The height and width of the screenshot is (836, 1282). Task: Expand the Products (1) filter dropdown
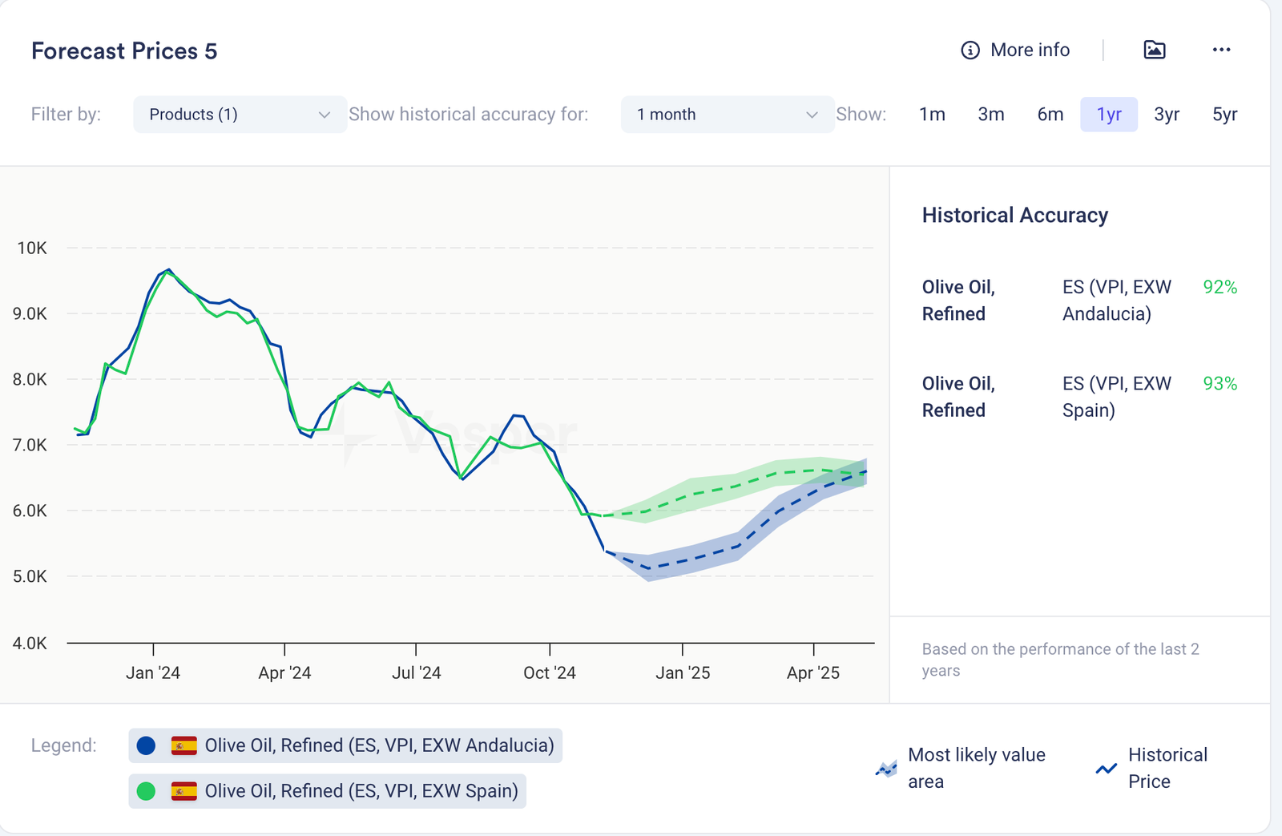[x=239, y=115]
